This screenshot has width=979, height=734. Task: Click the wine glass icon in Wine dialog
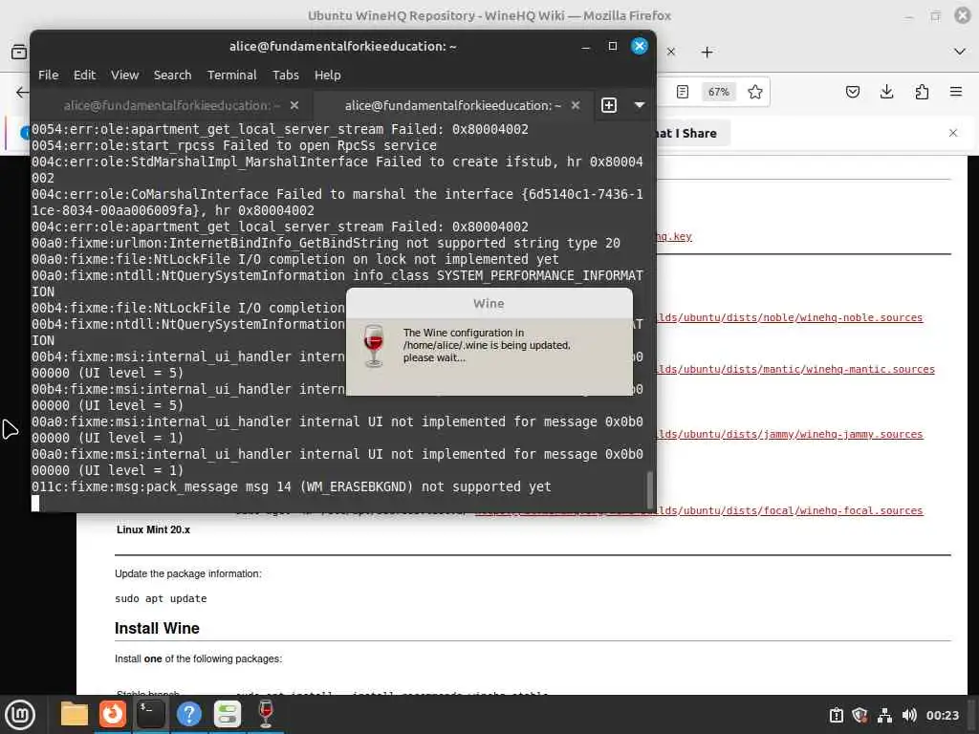(x=374, y=345)
